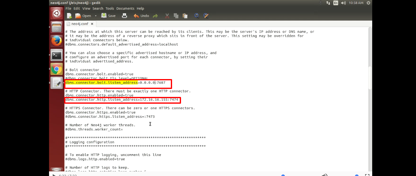Screen dimensions: 416x176
Task: Open the Edit menu
Action: click(77, 8)
